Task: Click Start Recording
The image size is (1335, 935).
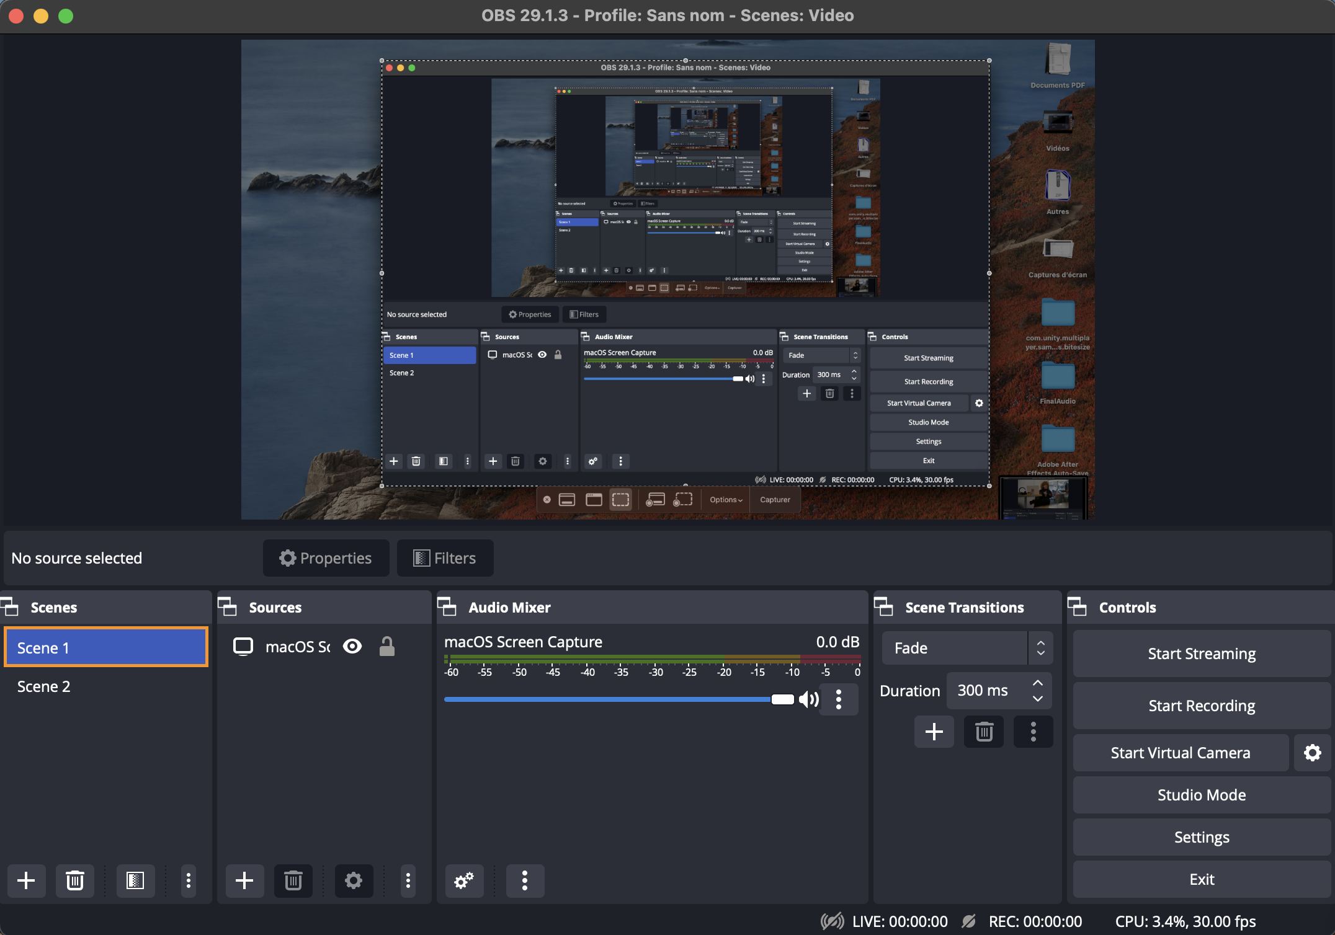Action: pos(1202,706)
